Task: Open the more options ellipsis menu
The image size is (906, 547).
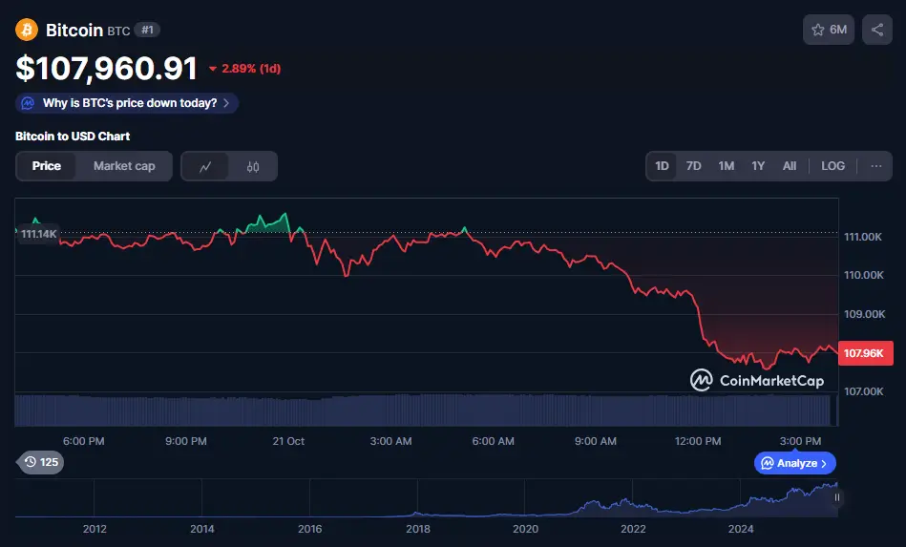Action: pyautogui.click(x=876, y=166)
